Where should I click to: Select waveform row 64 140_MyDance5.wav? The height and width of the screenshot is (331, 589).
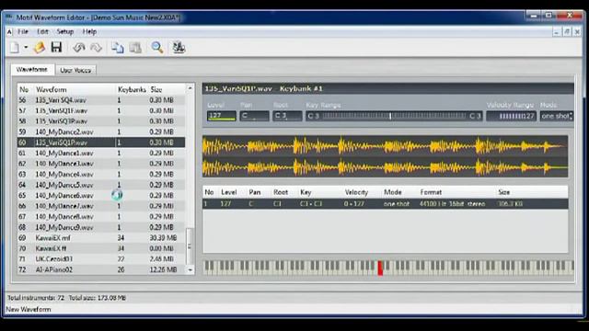pos(101,185)
